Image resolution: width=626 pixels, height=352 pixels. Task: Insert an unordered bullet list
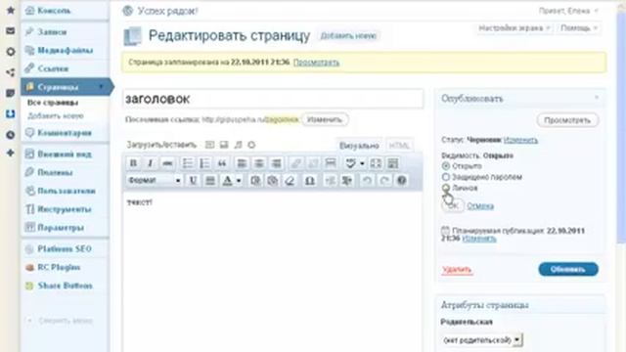pos(187,163)
